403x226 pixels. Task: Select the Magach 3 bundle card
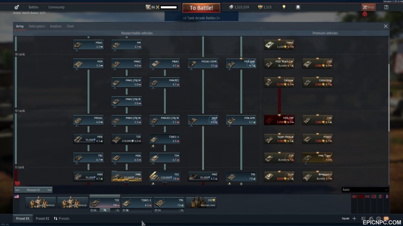(318, 176)
